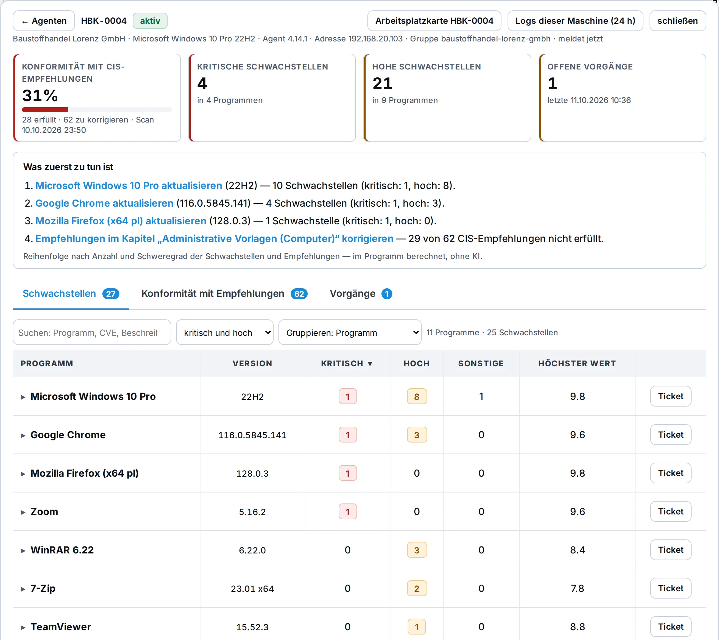Expand the Mozilla Firefox (x64 pl) row
This screenshot has width=719, height=640.
23,474
